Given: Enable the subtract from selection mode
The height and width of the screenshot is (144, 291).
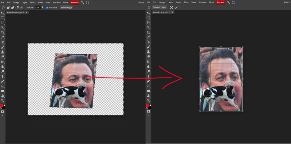Looking at the screenshot, I should click(17, 7).
